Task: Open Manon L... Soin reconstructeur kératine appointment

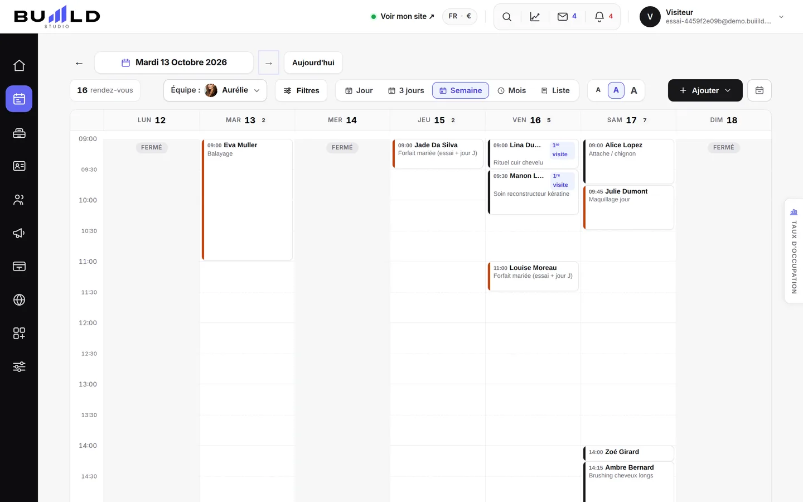Action: click(x=533, y=192)
